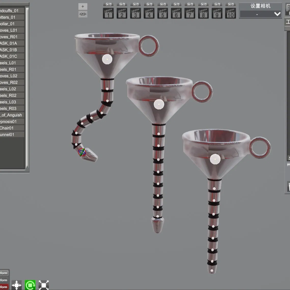Load camera slot 7 clapperboard icon

point(190,13)
